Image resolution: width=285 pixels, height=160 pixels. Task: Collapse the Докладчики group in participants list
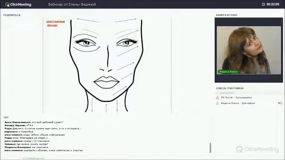(218, 93)
